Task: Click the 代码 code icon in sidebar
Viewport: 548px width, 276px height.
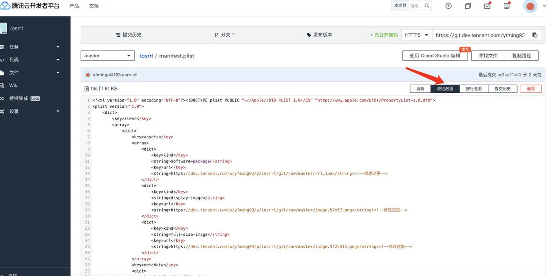Action: (2, 60)
